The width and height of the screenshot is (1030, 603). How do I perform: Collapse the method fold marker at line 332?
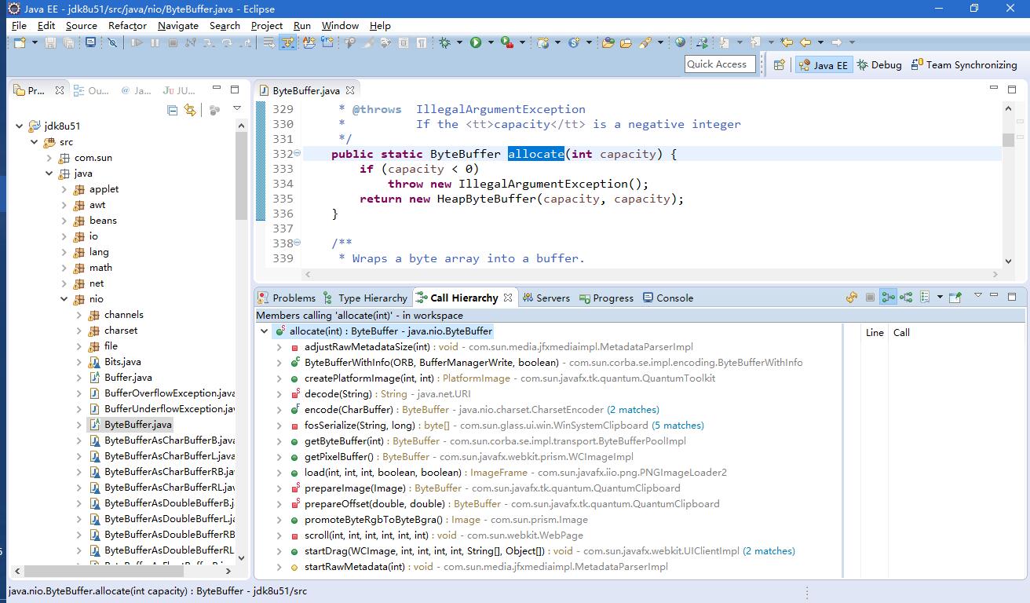tap(298, 154)
